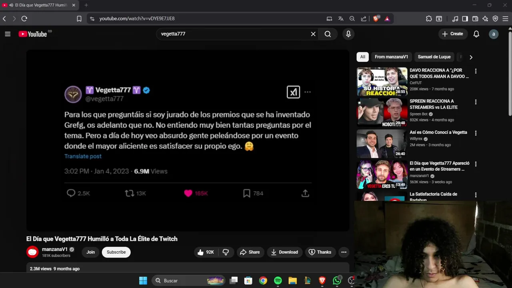The image size is (512, 288).
Task: Subscribe to manzanaV1 channel
Action: click(116, 252)
